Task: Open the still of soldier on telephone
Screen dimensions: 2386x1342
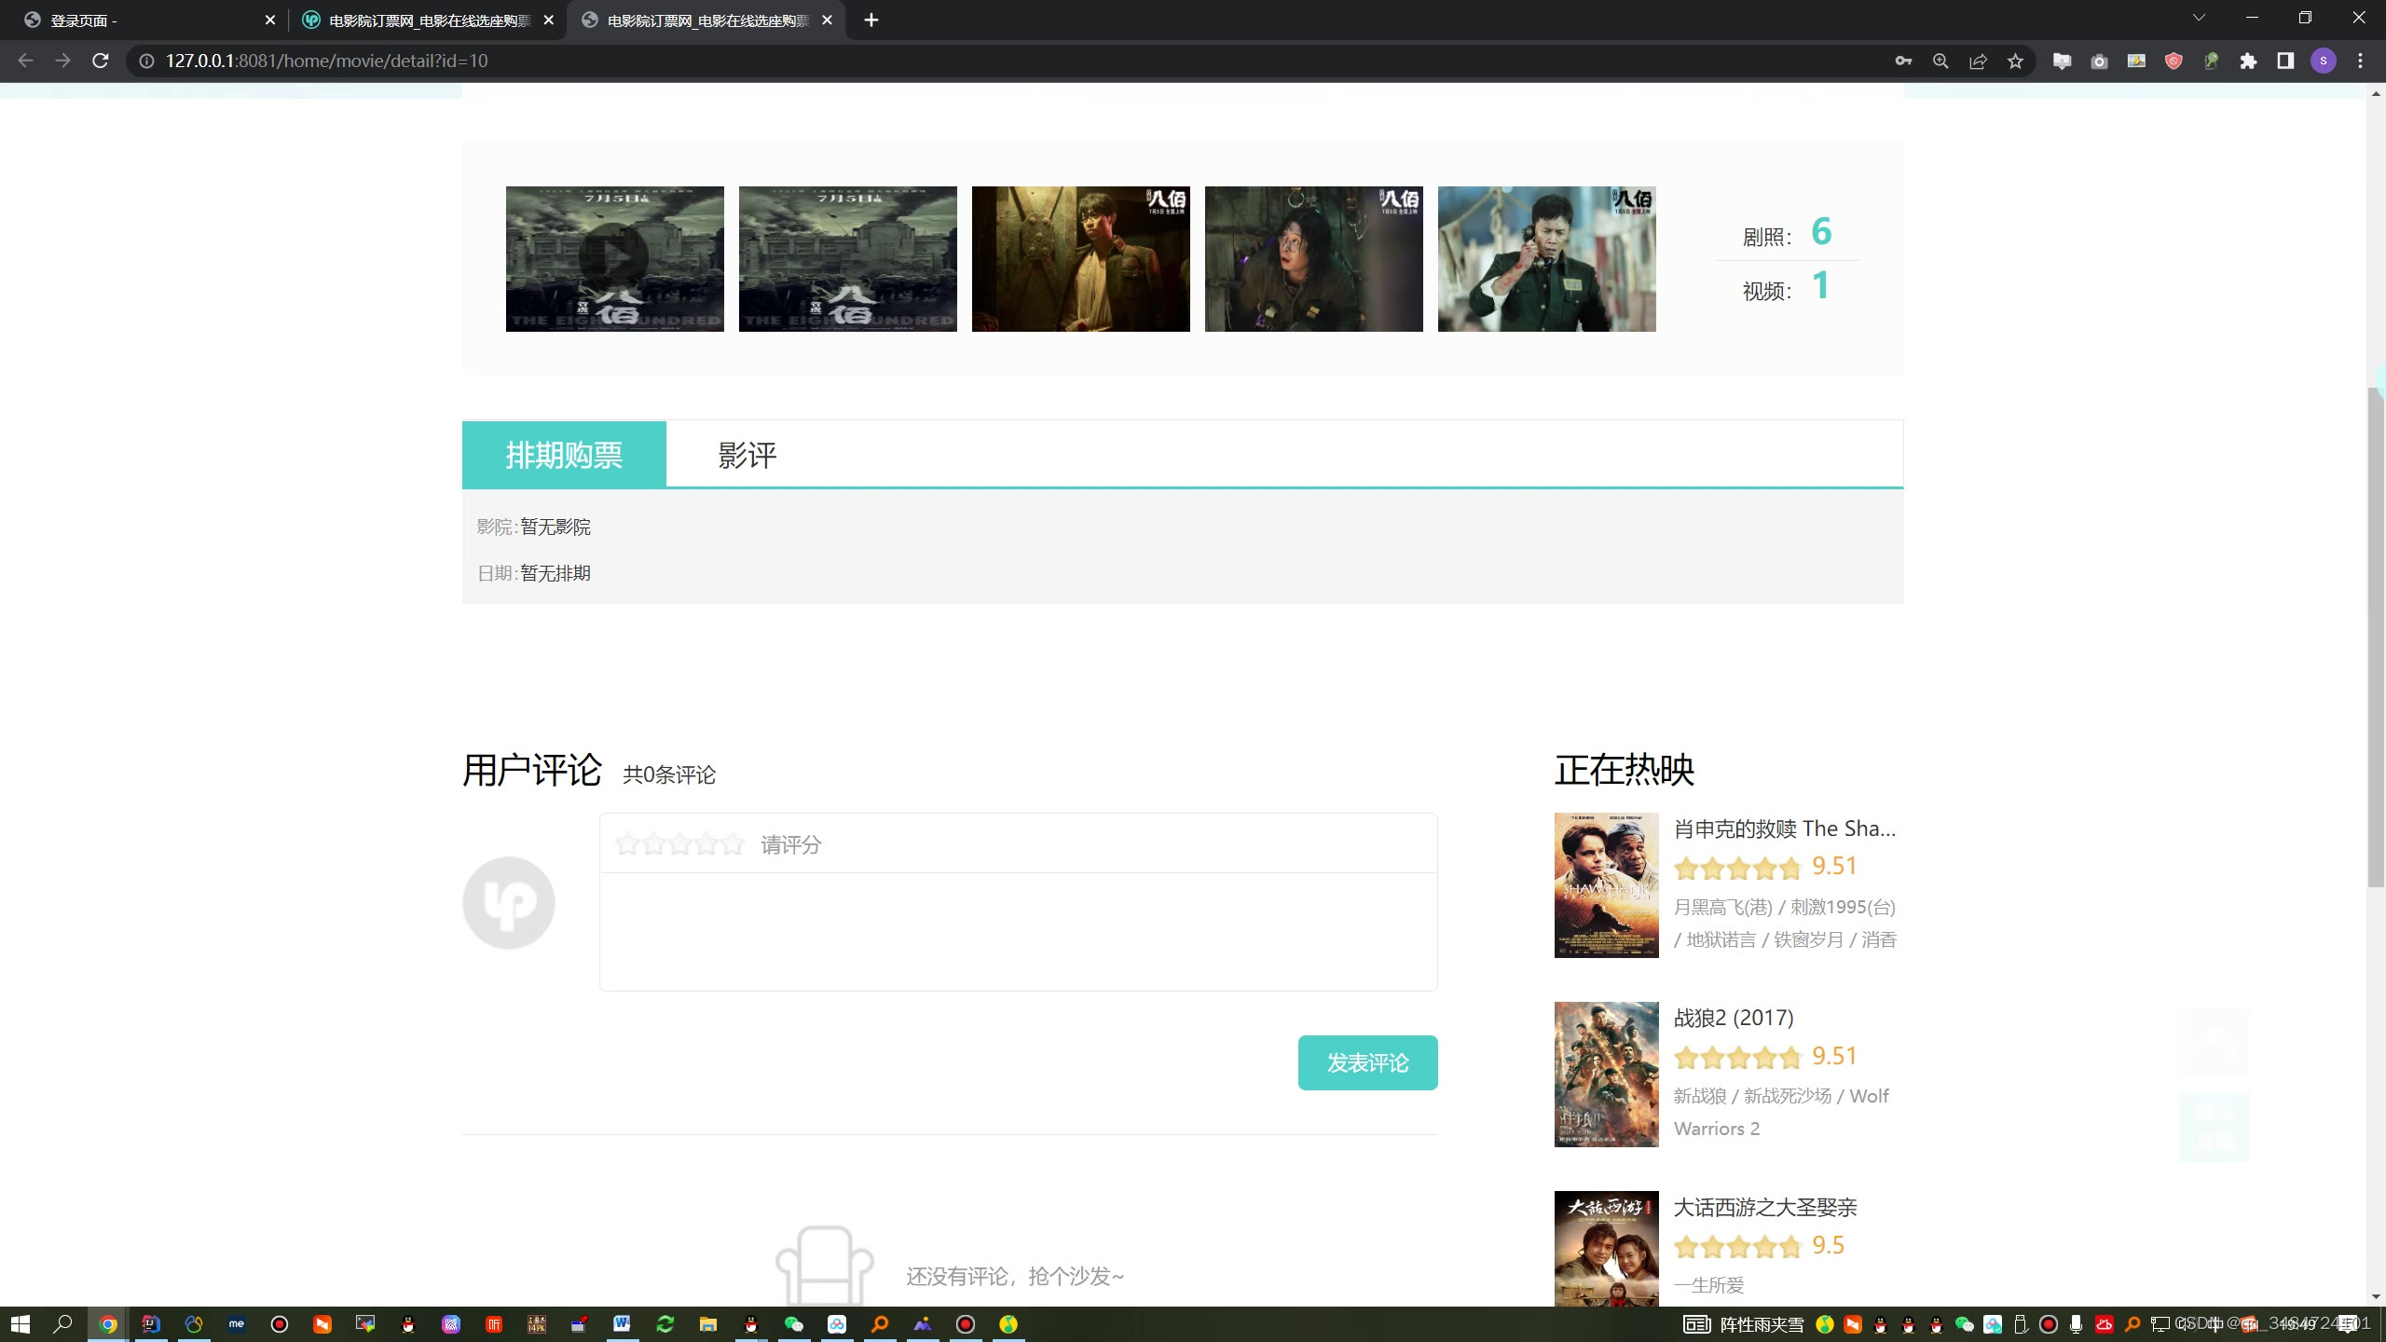Action: [1546, 258]
